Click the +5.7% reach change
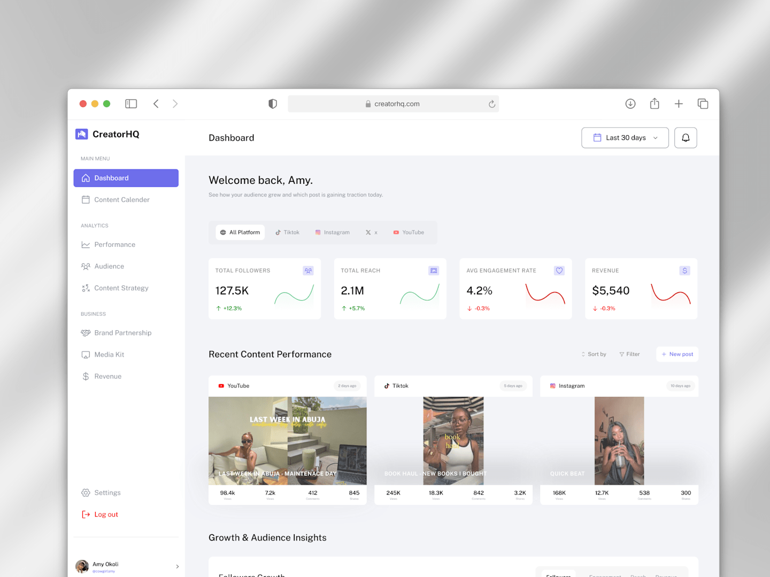The image size is (770, 577). (353, 308)
